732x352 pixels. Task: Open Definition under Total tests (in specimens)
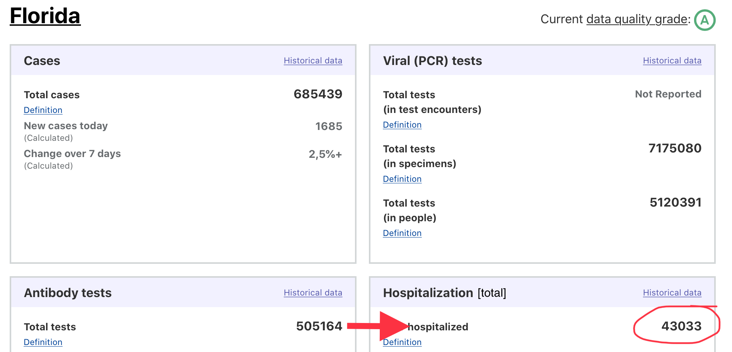tap(402, 179)
